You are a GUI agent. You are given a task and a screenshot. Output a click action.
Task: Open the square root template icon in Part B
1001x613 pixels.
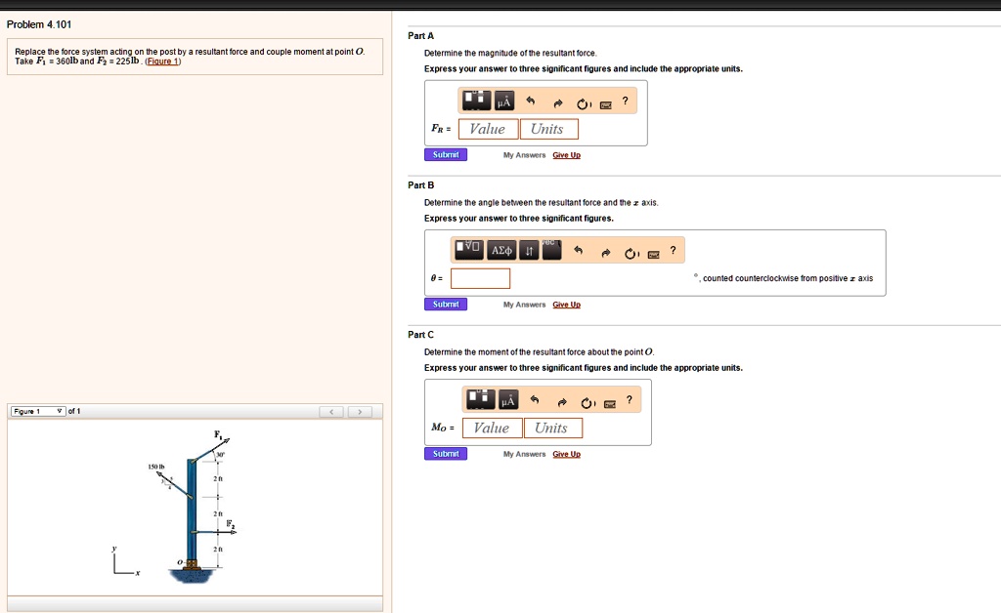tap(470, 250)
